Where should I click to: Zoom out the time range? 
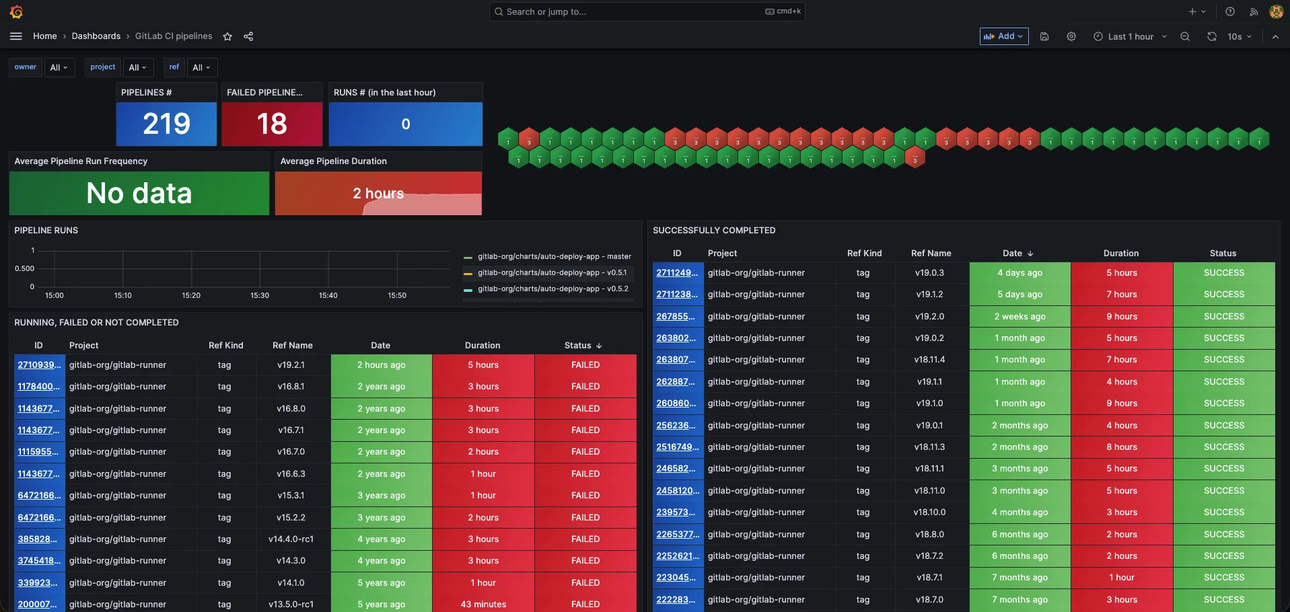(x=1185, y=36)
